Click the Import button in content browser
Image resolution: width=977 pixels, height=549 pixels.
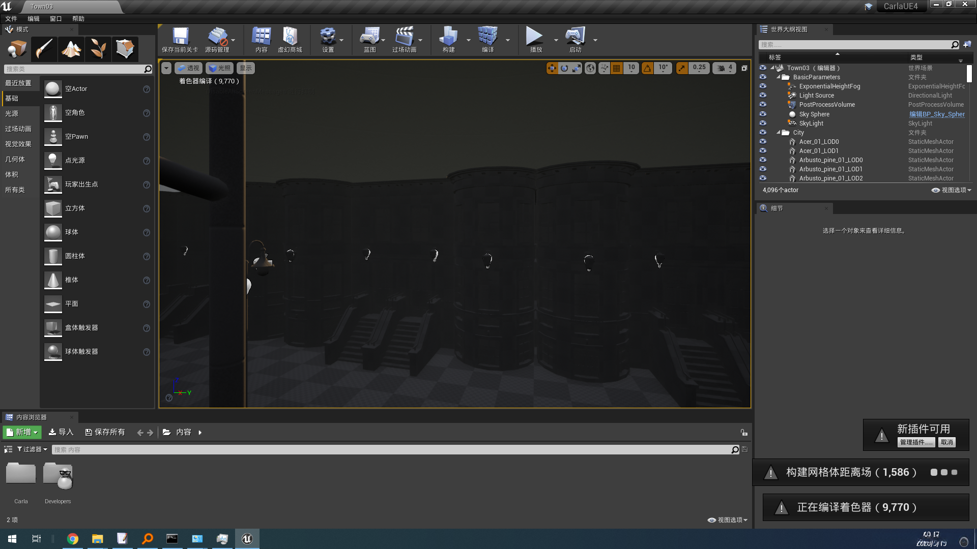61,432
